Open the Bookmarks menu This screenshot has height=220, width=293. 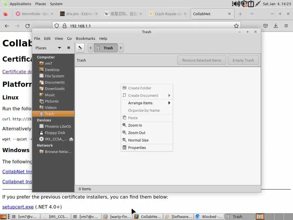(85, 39)
